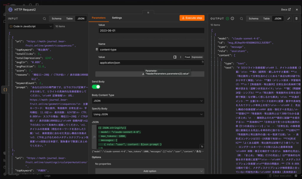This screenshot has width=302, height=179.
Task: Click the output model value claude-sonnet-4-6
Action: tap(246, 39)
